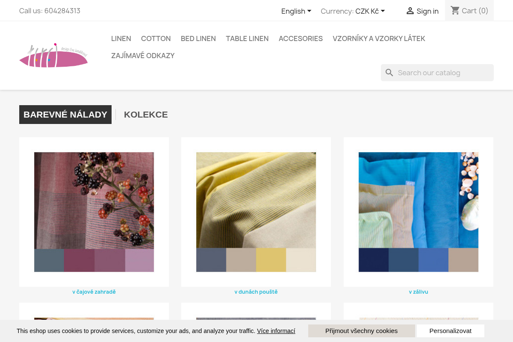Click the pink fish shop logo
The width and height of the screenshot is (513, 342).
pos(53,55)
